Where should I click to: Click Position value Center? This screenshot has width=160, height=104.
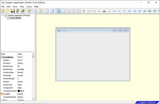(20, 82)
